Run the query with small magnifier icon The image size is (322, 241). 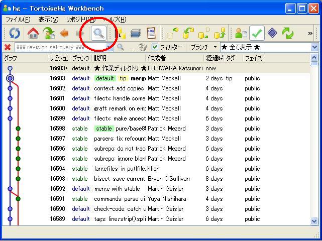click(x=121, y=47)
